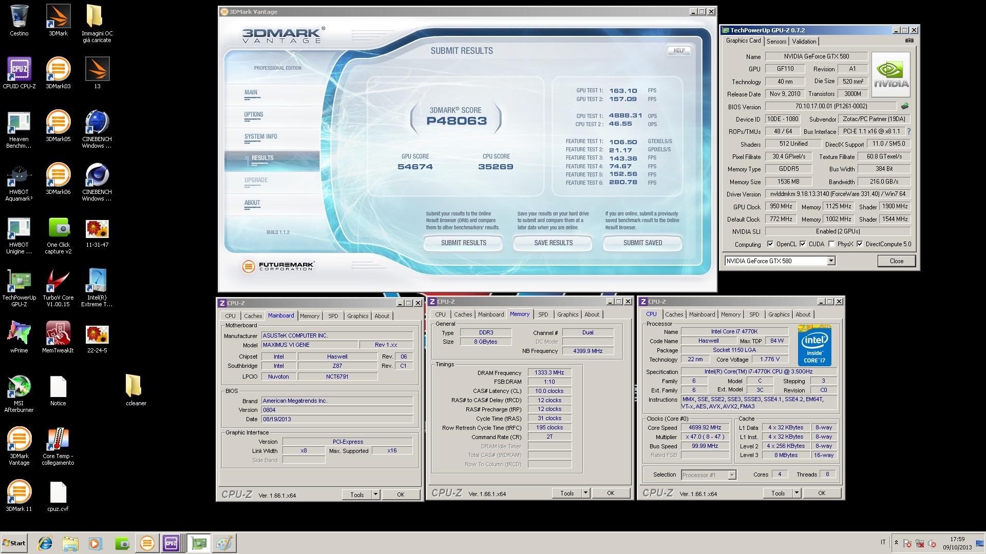Open SPD tab in CPU-Z Memory window
The image size is (986, 554).
click(543, 314)
